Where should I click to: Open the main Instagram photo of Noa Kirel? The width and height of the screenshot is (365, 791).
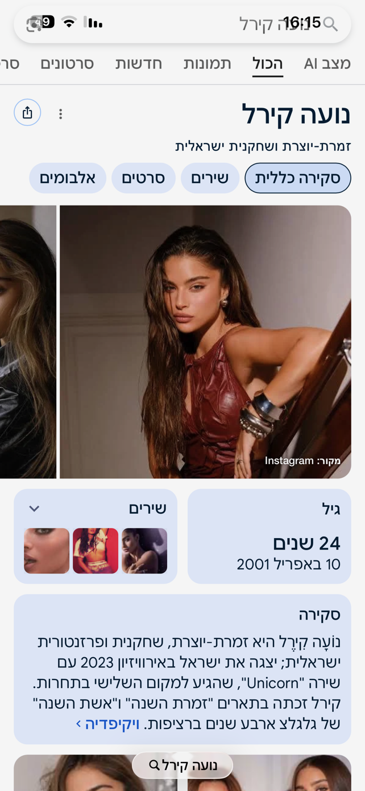205,342
